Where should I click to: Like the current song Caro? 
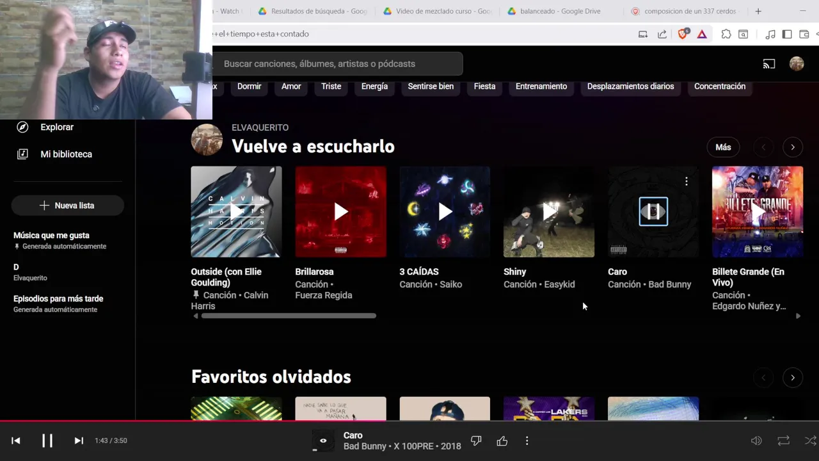502,441
